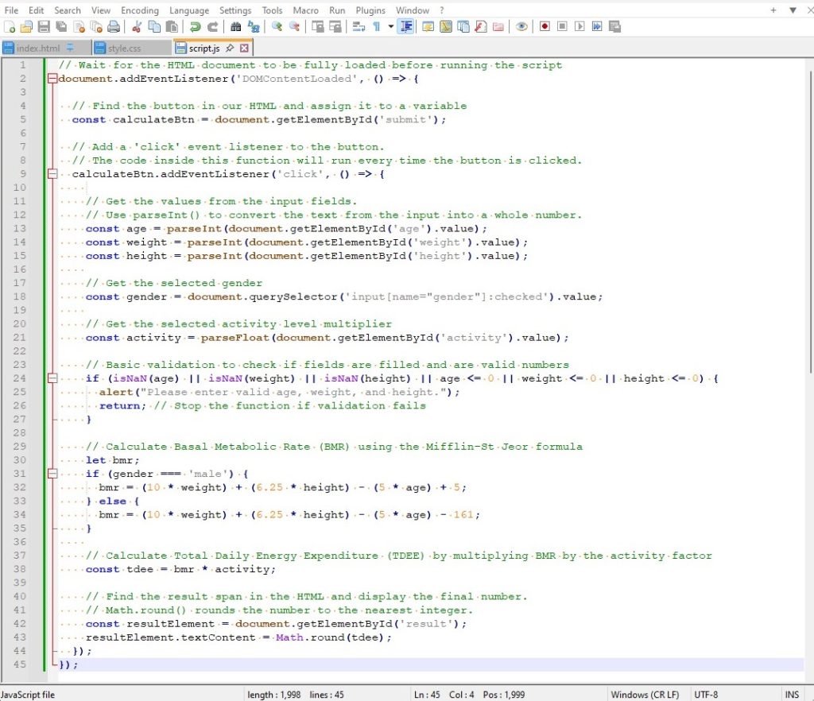Open the Search menu

68,10
